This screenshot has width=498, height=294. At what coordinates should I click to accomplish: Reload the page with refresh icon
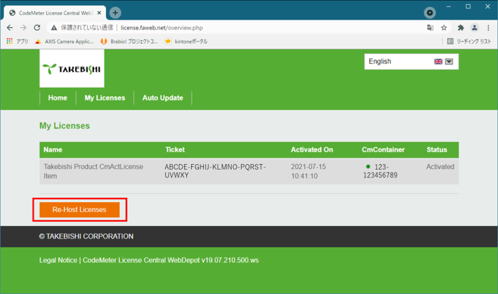pos(37,28)
